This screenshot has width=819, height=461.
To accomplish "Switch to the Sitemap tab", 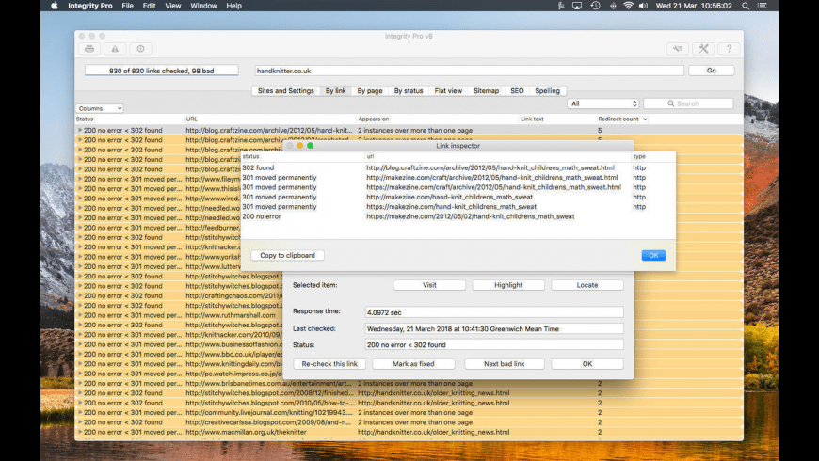I will (x=487, y=91).
